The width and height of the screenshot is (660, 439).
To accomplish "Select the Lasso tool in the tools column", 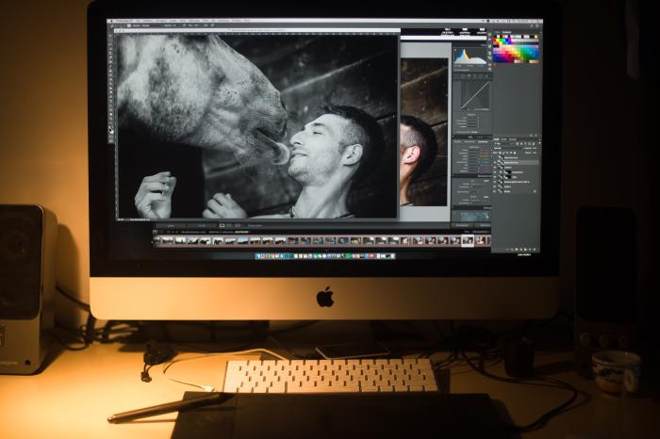I will pyautogui.click(x=110, y=44).
